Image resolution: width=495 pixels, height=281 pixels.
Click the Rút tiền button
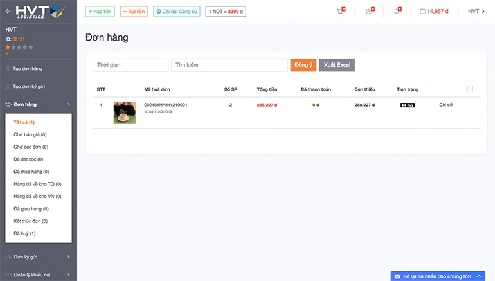pyautogui.click(x=134, y=12)
